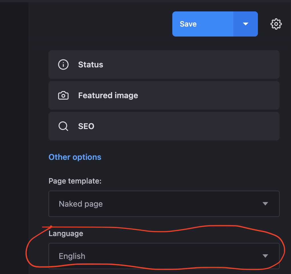This screenshot has width=291, height=274.
Task: Expand the Featured image section label
Action: (108, 96)
